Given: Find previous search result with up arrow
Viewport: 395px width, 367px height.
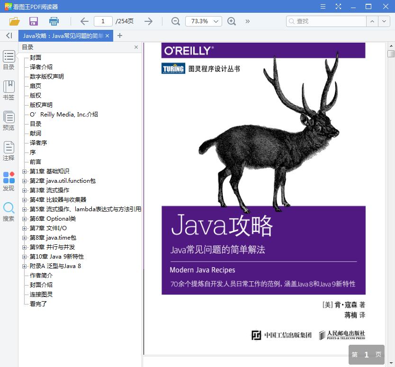Looking at the screenshot, I should [x=372, y=21].
